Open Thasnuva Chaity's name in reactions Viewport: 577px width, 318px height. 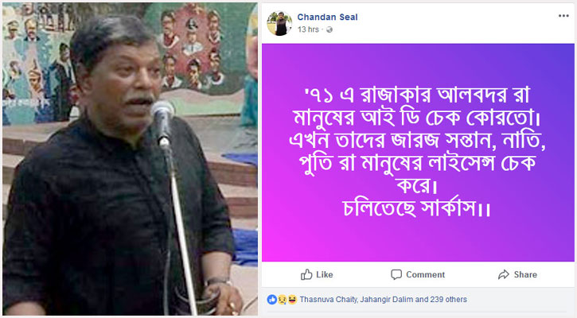328,300
